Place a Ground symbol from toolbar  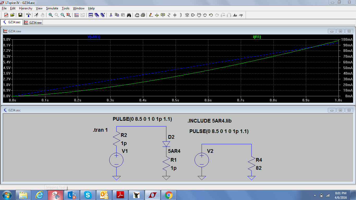coord(157,15)
